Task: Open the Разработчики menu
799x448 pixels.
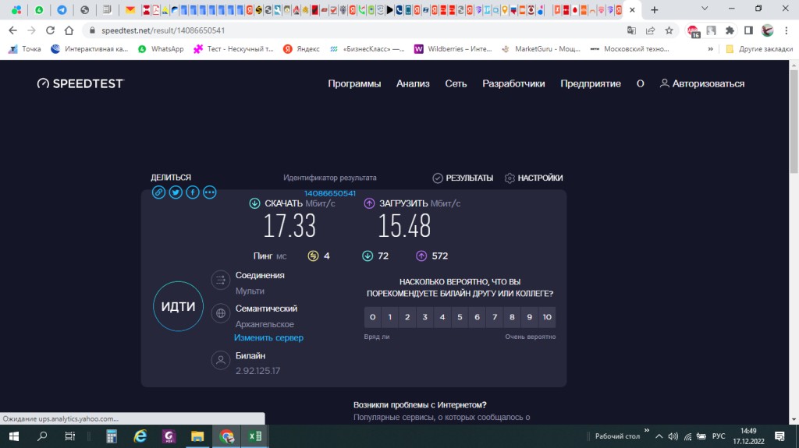Action: (513, 83)
